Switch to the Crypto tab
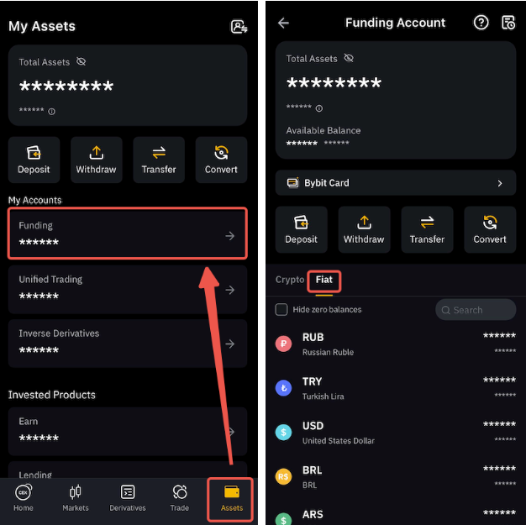 coord(290,280)
